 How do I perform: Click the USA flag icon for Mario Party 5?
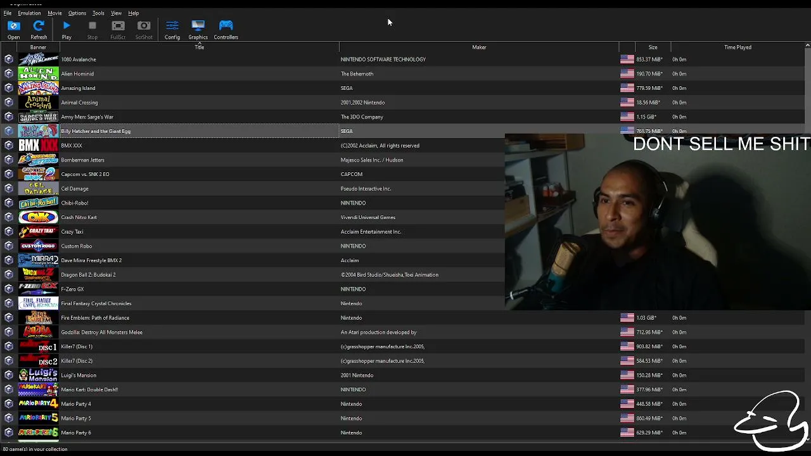[627, 418]
